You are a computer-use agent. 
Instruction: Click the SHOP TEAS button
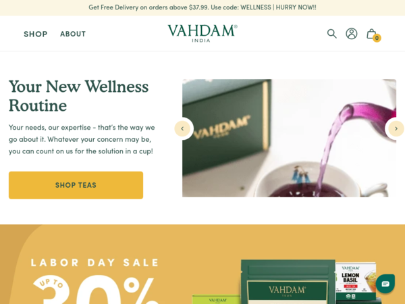(76, 185)
